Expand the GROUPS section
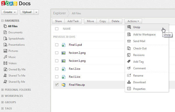Viewport: 175px width, 112px height. (2, 102)
